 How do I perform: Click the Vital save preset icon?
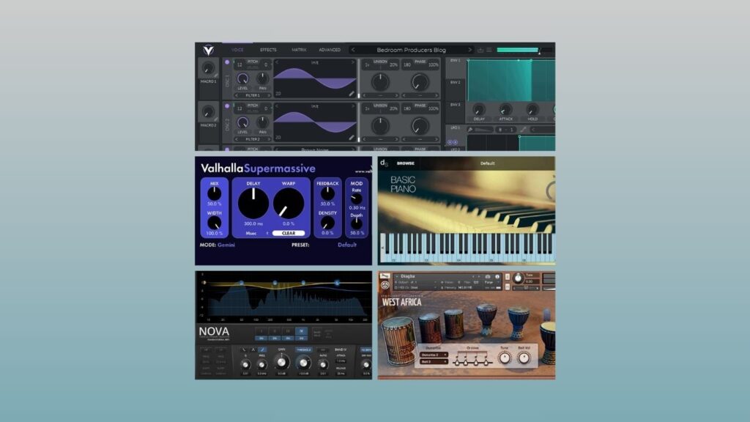tap(480, 50)
